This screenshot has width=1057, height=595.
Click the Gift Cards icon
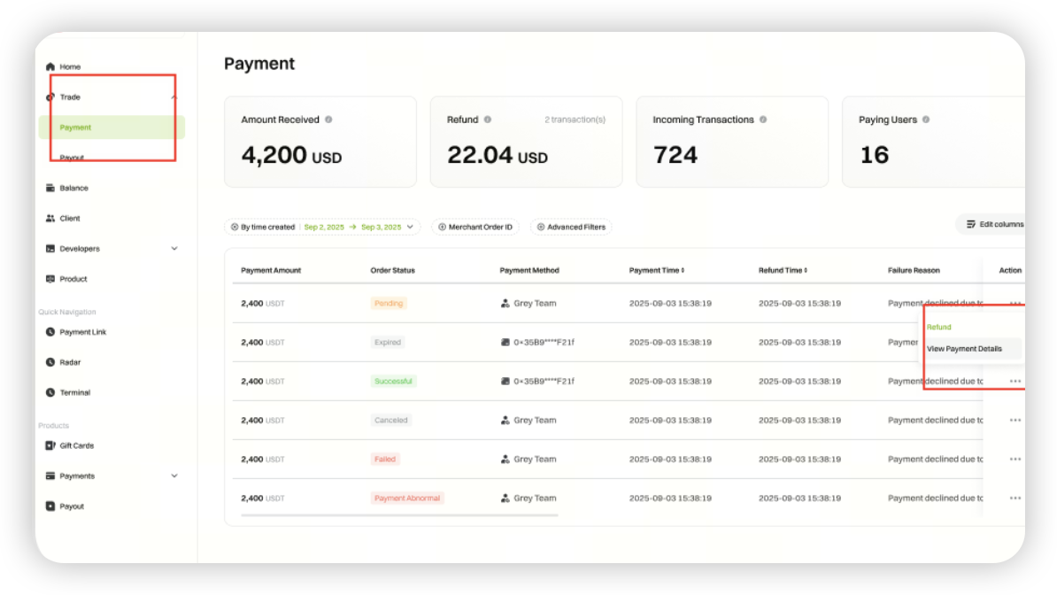[x=50, y=446]
